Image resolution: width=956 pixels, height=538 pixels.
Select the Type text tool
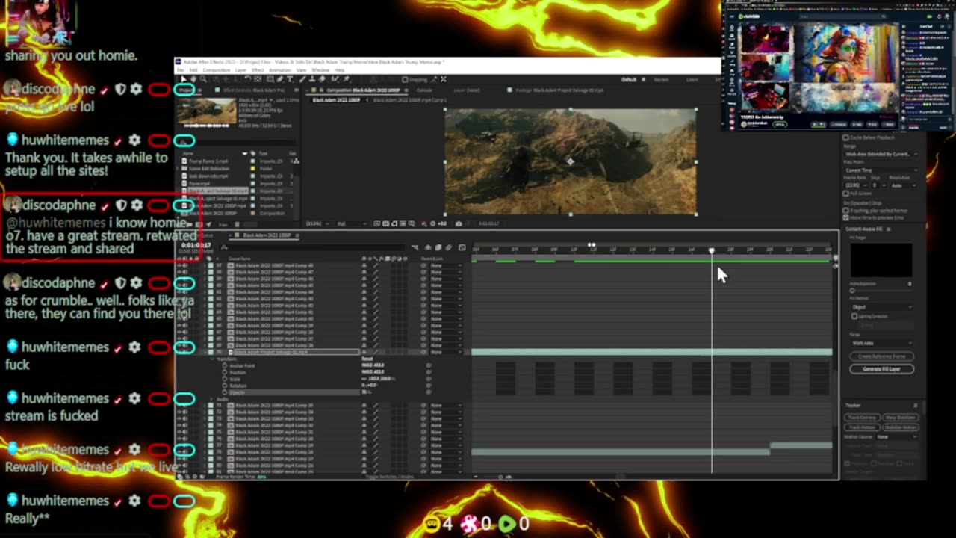pos(290,79)
